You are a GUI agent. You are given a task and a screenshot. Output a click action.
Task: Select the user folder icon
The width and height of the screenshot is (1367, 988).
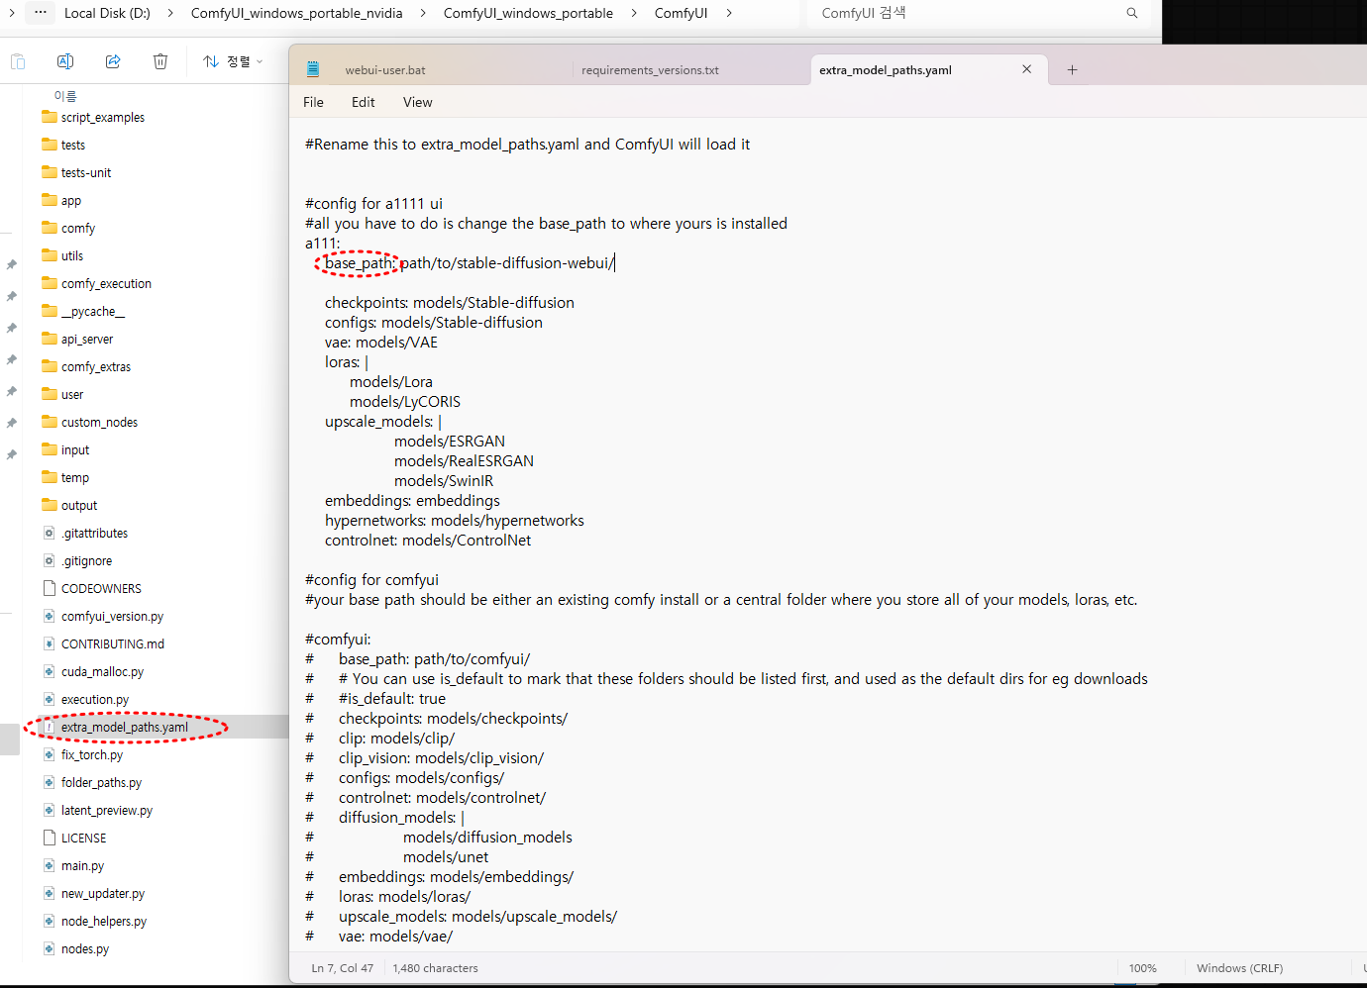coord(50,394)
